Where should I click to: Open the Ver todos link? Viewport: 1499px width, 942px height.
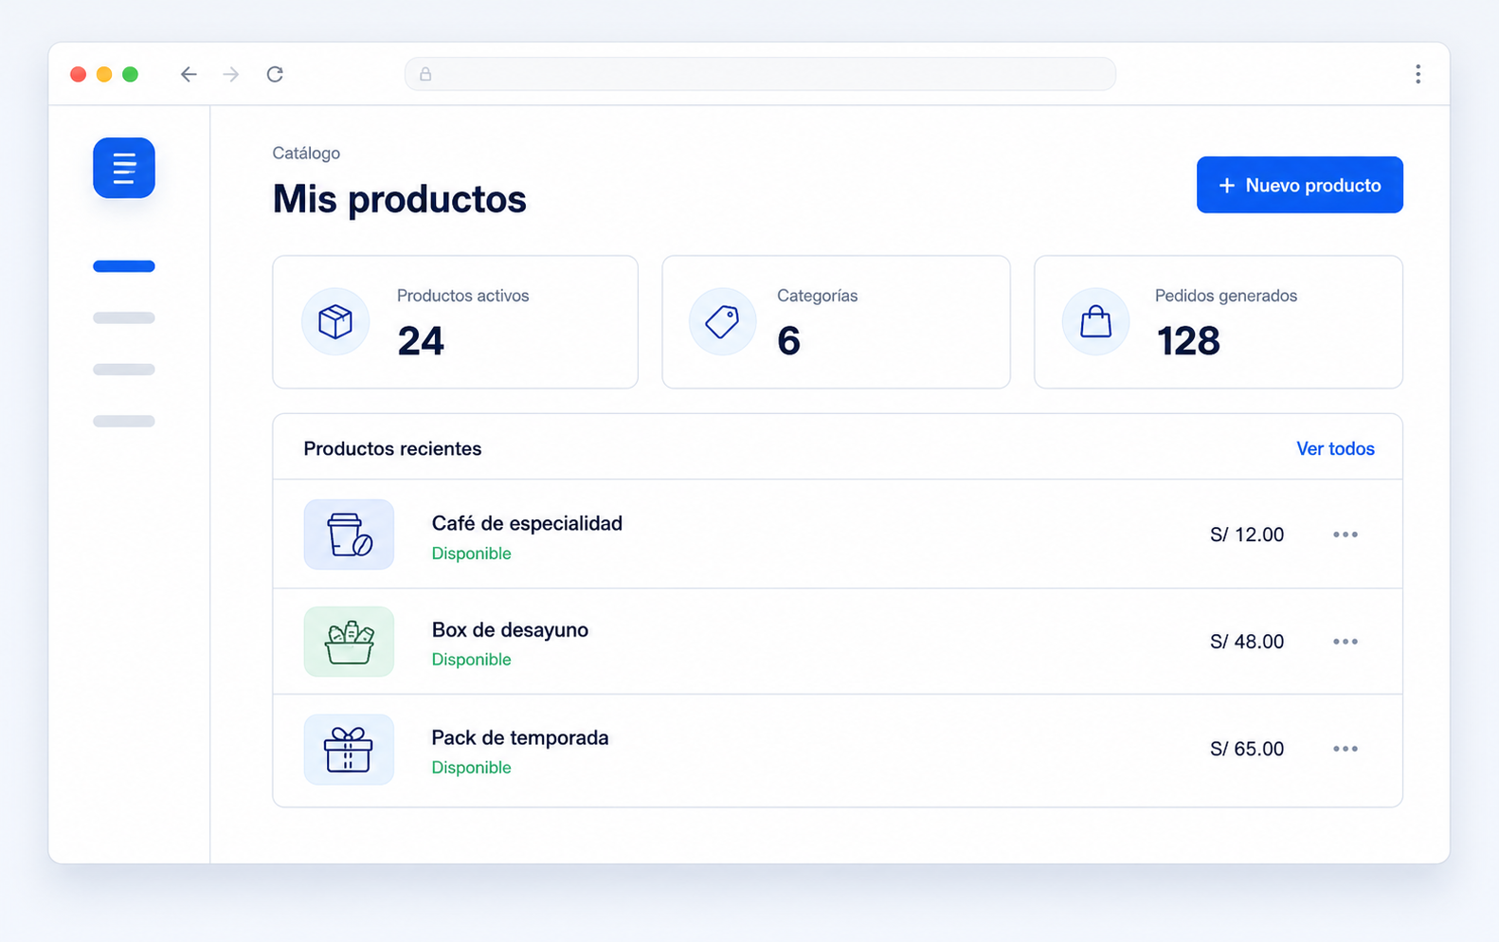tap(1335, 448)
